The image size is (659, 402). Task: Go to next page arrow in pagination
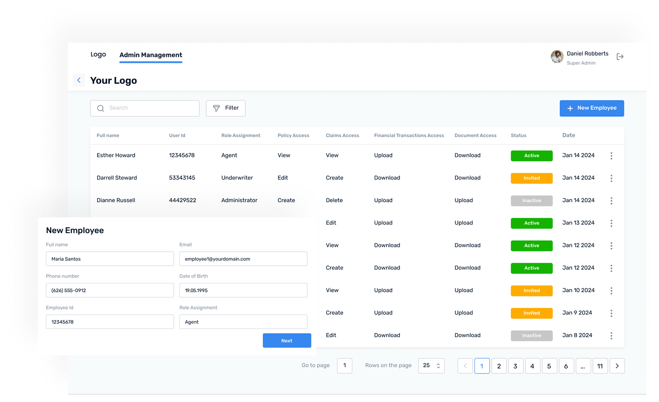click(x=617, y=366)
